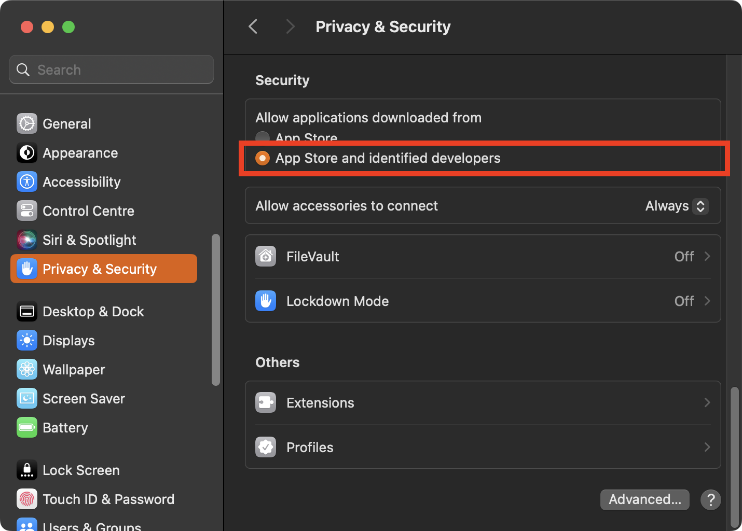The height and width of the screenshot is (531, 742).
Task: Click the Allow accessories to connect label
Action: coord(347,206)
